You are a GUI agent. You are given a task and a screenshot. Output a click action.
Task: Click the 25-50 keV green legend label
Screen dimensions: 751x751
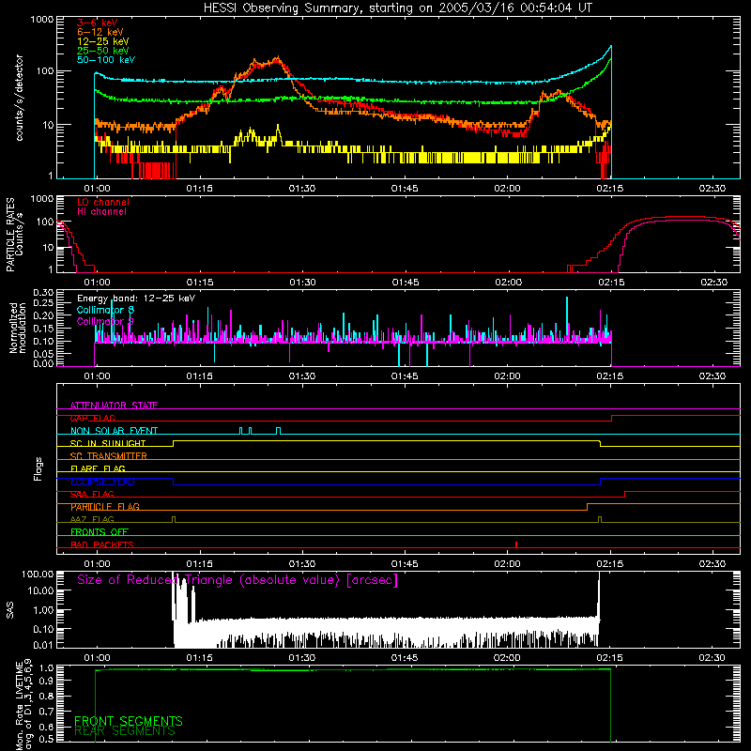[x=103, y=51]
